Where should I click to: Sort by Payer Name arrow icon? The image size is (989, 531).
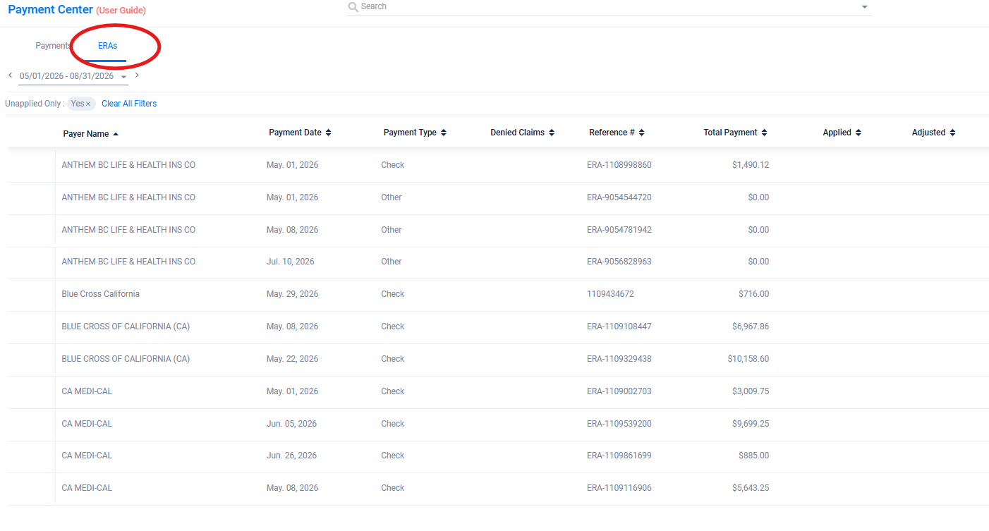pyautogui.click(x=116, y=134)
